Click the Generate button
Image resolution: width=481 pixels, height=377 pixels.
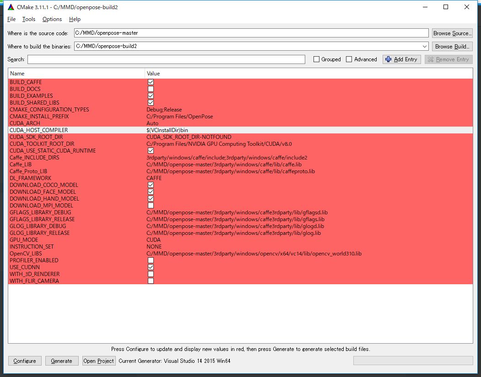coord(61,361)
